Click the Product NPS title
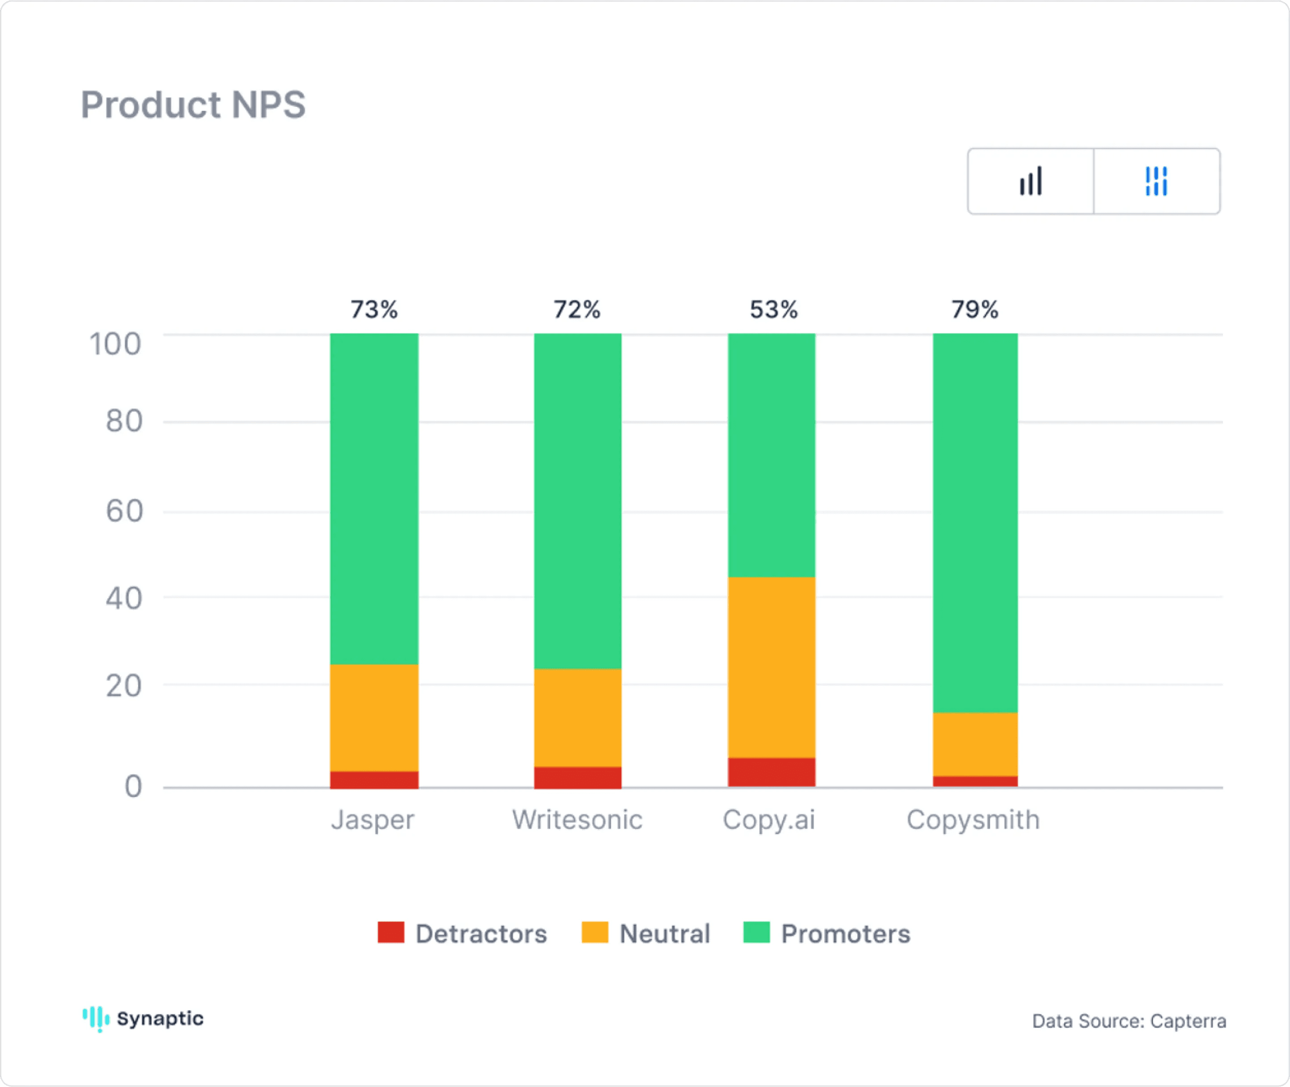The width and height of the screenshot is (1290, 1087). 193,105
